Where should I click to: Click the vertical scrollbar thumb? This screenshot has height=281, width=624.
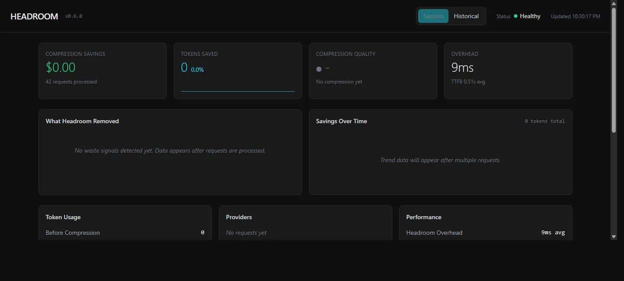point(614,70)
